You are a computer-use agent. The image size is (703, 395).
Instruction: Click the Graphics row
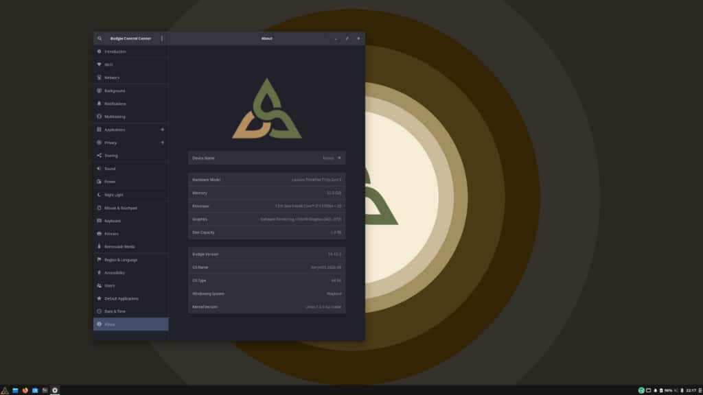pos(267,219)
